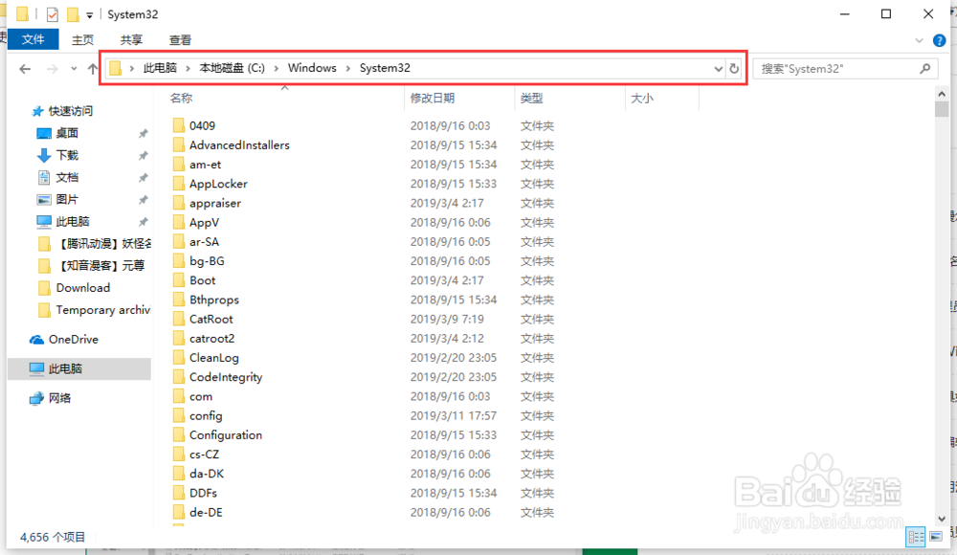Click the search magnifier icon
Viewport: 957px width, 555px height.
[924, 68]
